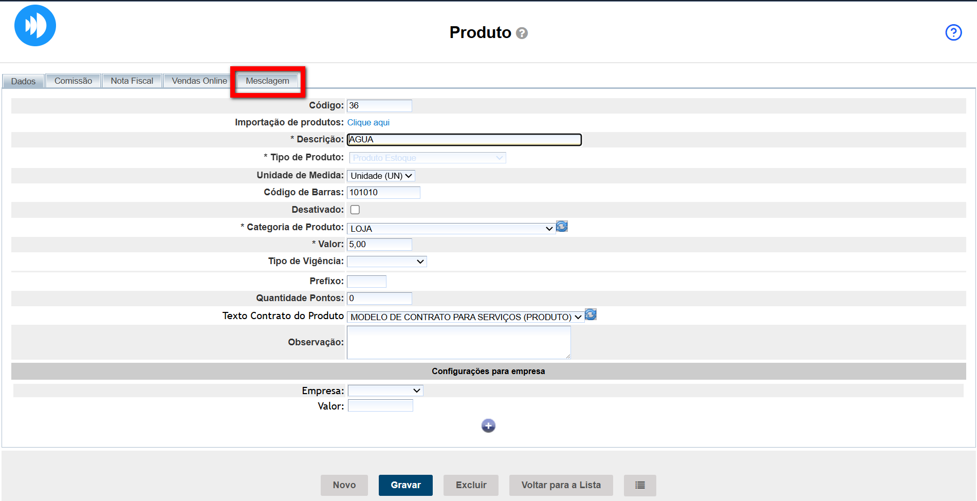Expand the Empresa dropdown
The image size is (977, 501).
(x=385, y=391)
